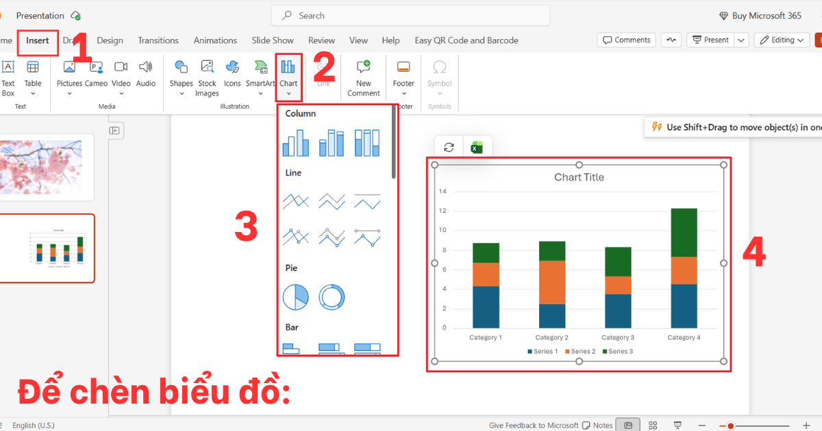Click the Search box
The height and width of the screenshot is (431, 822).
410,16
